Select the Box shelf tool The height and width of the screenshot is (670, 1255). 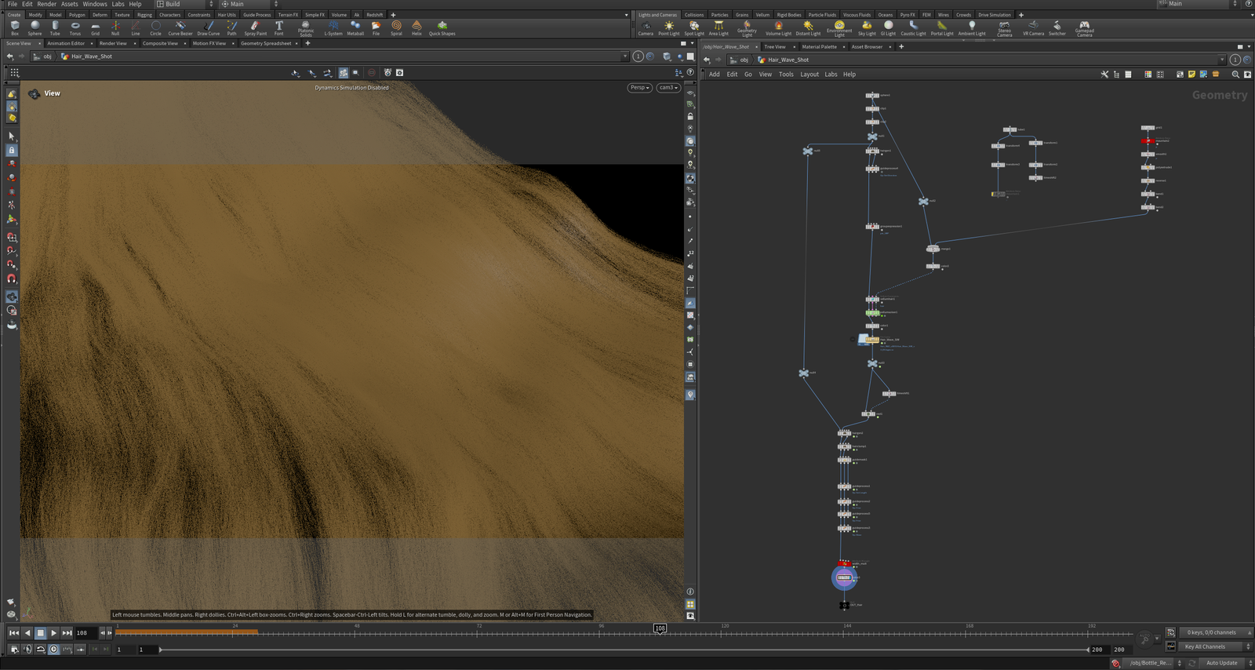[14, 28]
